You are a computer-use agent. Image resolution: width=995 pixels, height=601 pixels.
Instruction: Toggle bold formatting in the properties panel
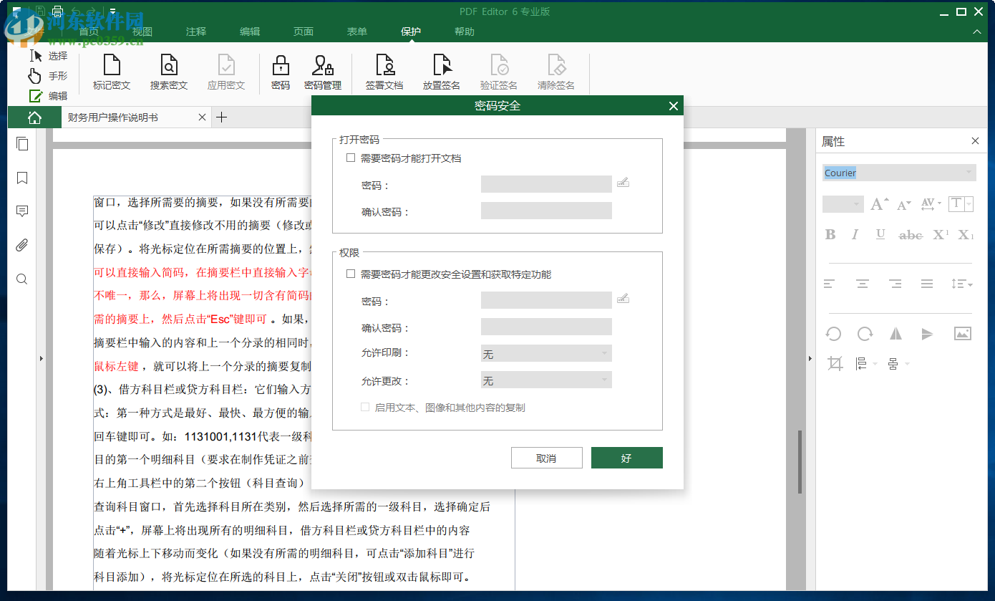(x=830, y=234)
